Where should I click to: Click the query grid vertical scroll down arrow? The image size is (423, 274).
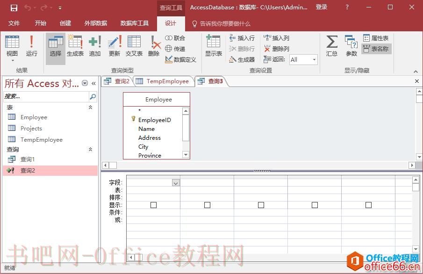tap(416, 249)
